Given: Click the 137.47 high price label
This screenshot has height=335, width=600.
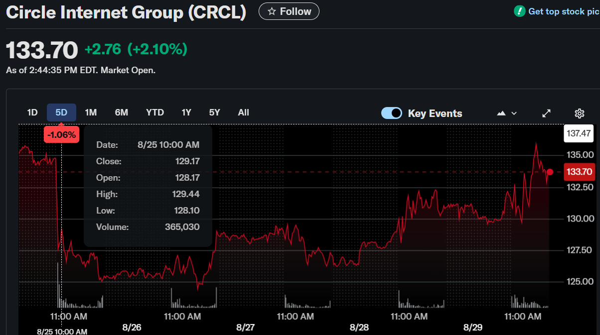Looking at the screenshot, I should [x=579, y=133].
